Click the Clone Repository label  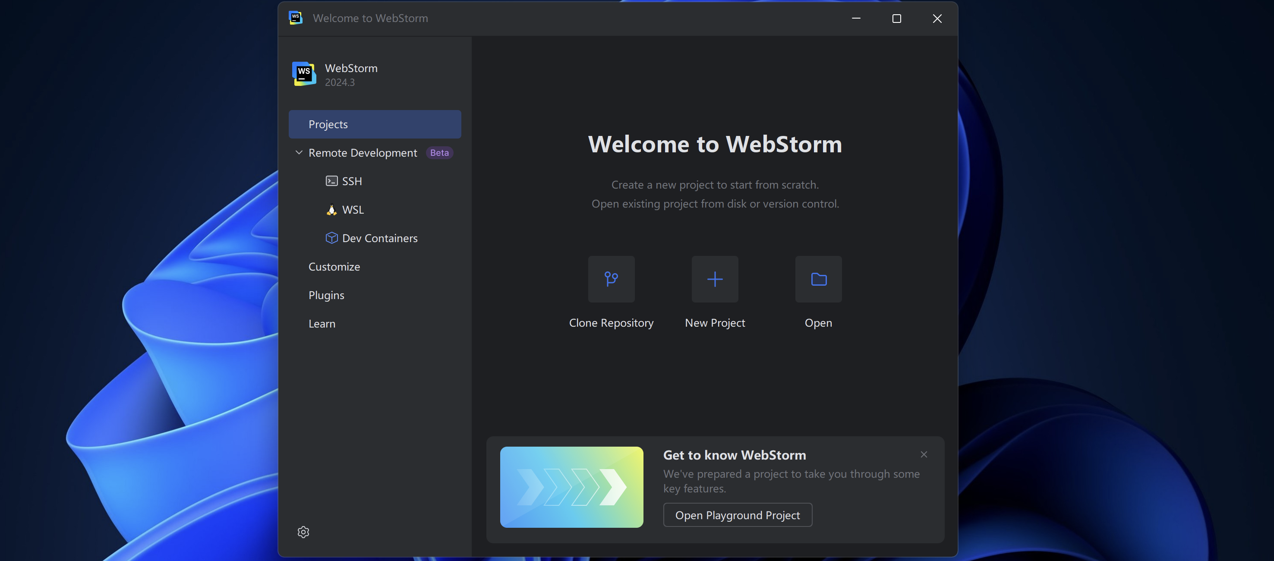click(x=611, y=323)
